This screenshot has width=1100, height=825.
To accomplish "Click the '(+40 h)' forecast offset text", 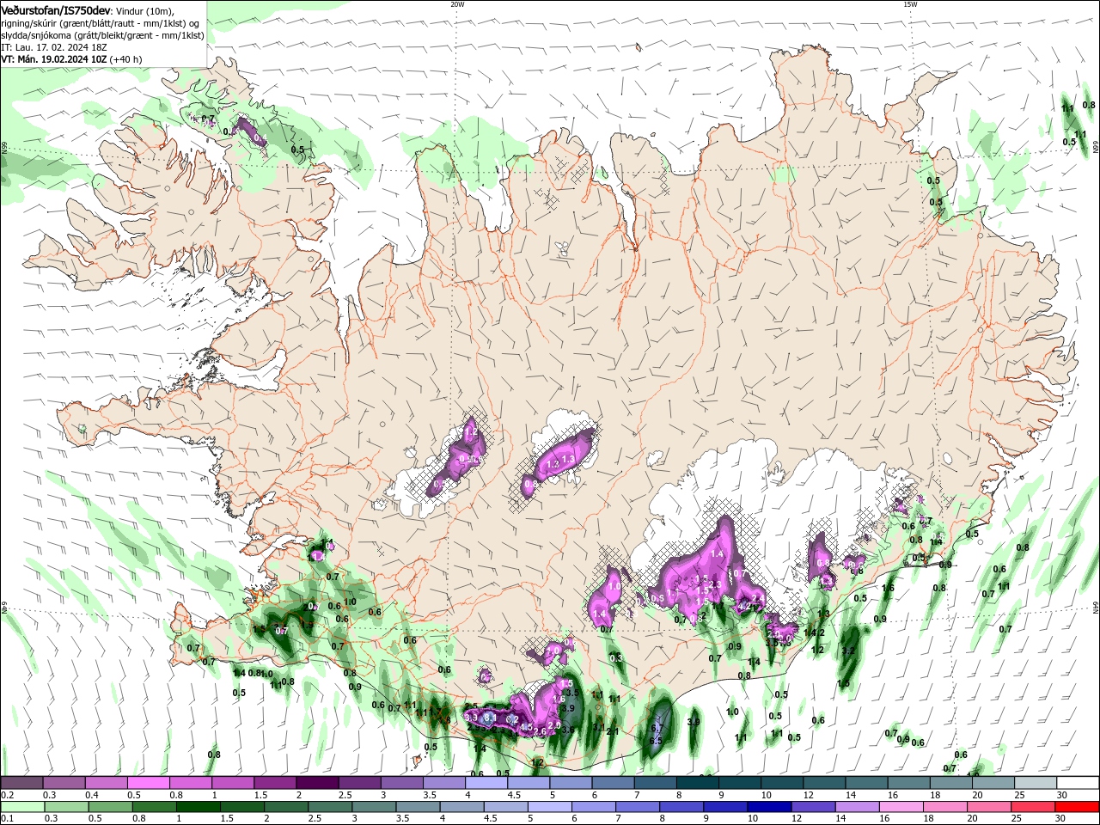I will [x=125, y=59].
